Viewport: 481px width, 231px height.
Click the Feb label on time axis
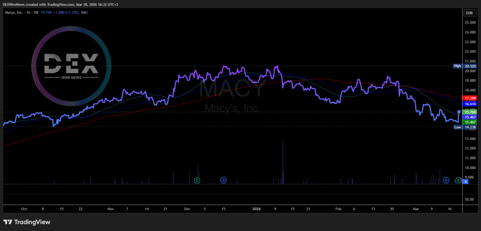338,209
